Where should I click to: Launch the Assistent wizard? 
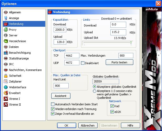coord(61,96)
